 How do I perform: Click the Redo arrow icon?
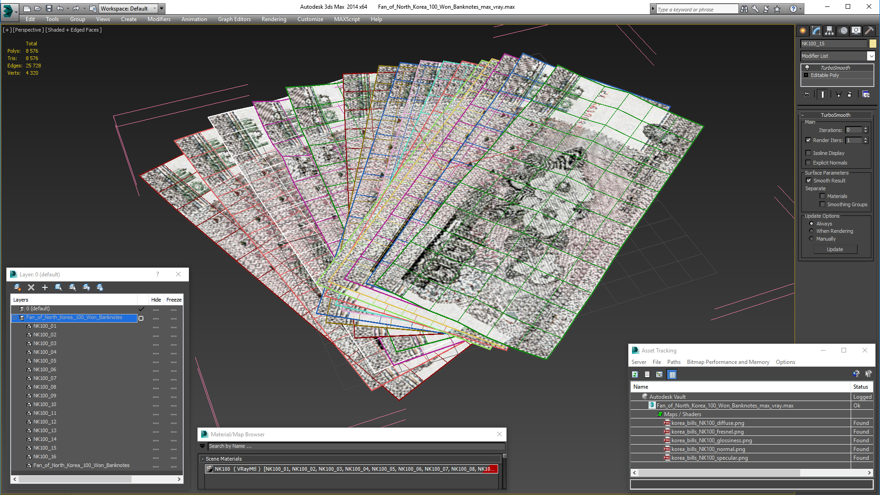click(x=76, y=8)
